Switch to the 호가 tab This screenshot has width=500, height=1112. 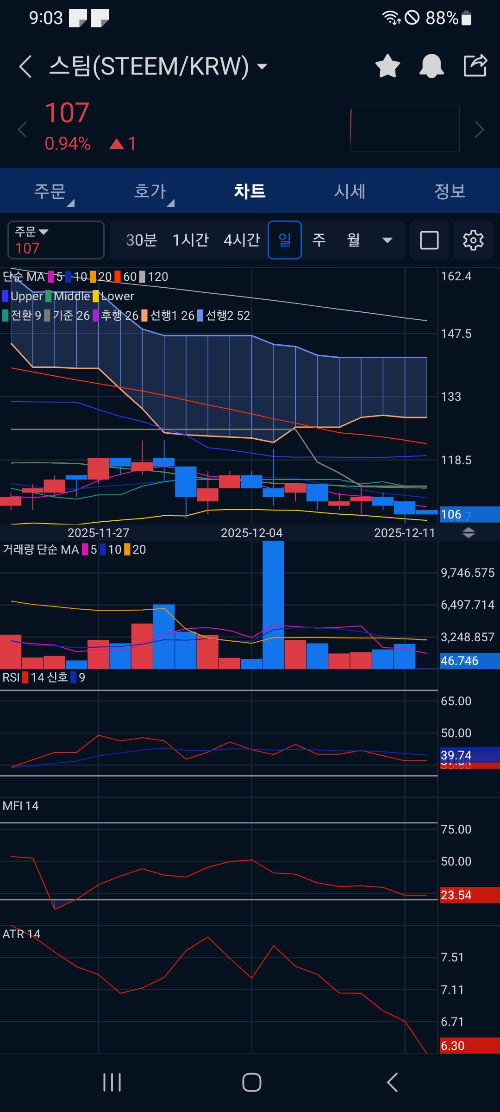[x=150, y=191]
